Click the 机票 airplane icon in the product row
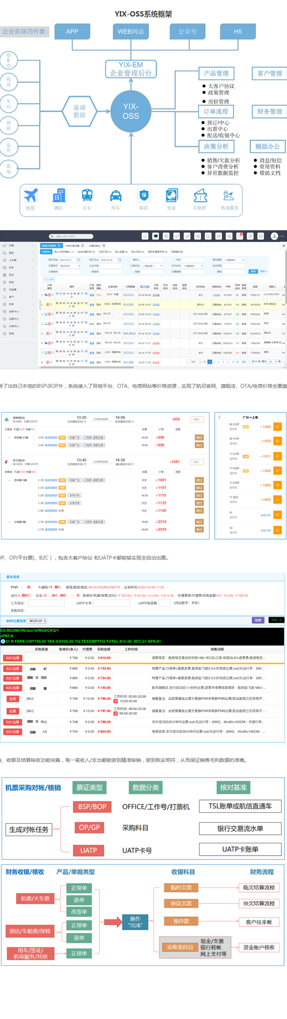This screenshot has height=1019, width=287. (x=31, y=195)
